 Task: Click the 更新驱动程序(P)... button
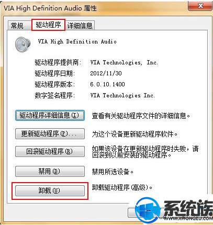click(50, 133)
